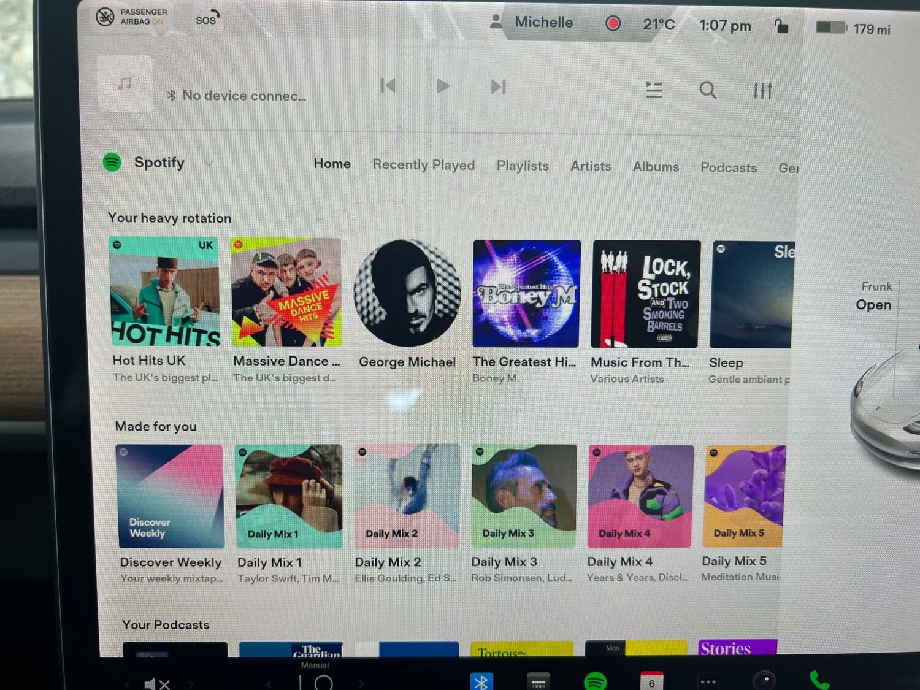Open the audio equalizer settings icon
920x690 pixels.
click(762, 91)
